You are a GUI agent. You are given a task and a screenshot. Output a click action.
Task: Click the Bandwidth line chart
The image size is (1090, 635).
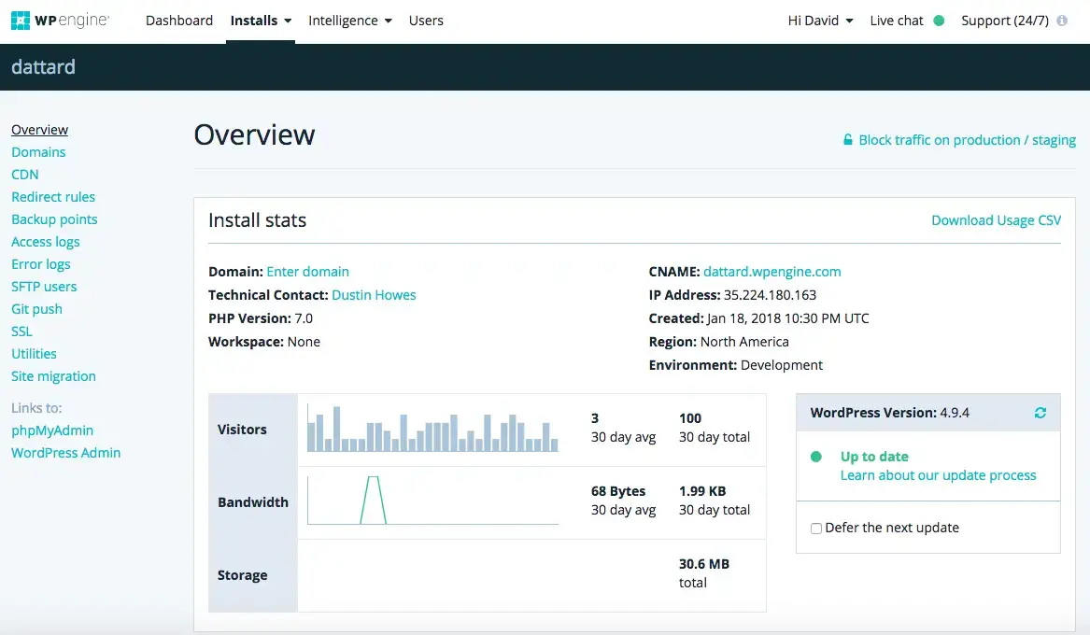coord(433,501)
